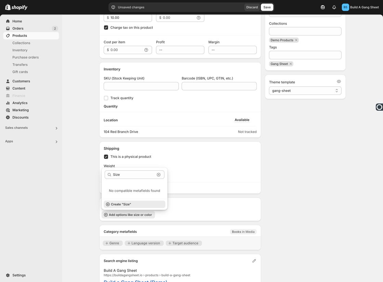Click the SKU input field
Screen dimensions: 383x282
click(x=141, y=86)
